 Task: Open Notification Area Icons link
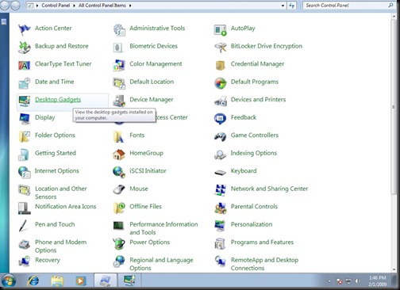66,207
